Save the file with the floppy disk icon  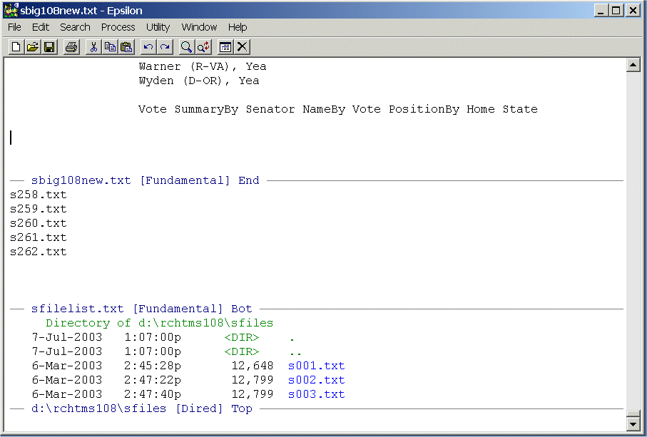click(49, 47)
